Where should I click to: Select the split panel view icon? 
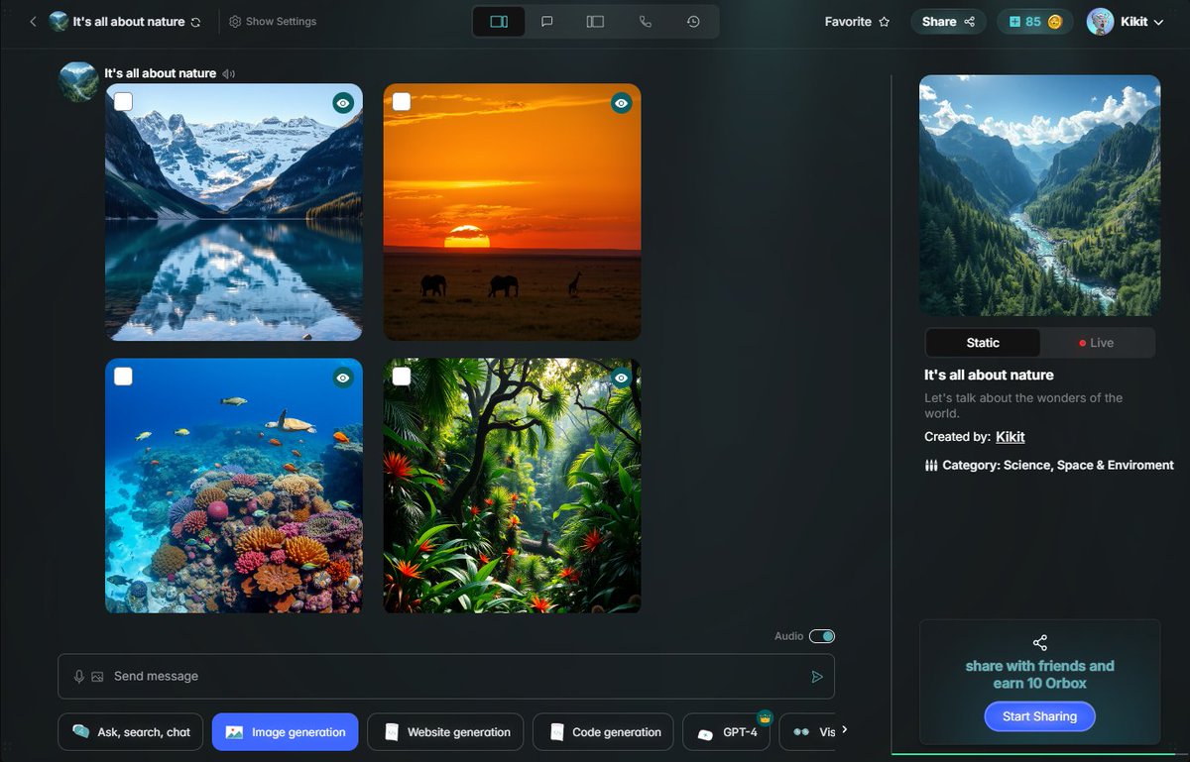(499, 21)
